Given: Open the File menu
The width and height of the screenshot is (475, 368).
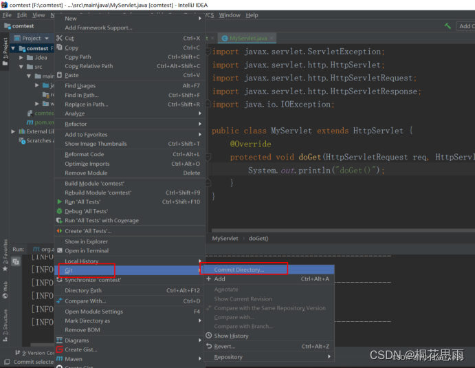Looking at the screenshot, I should point(7,15).
